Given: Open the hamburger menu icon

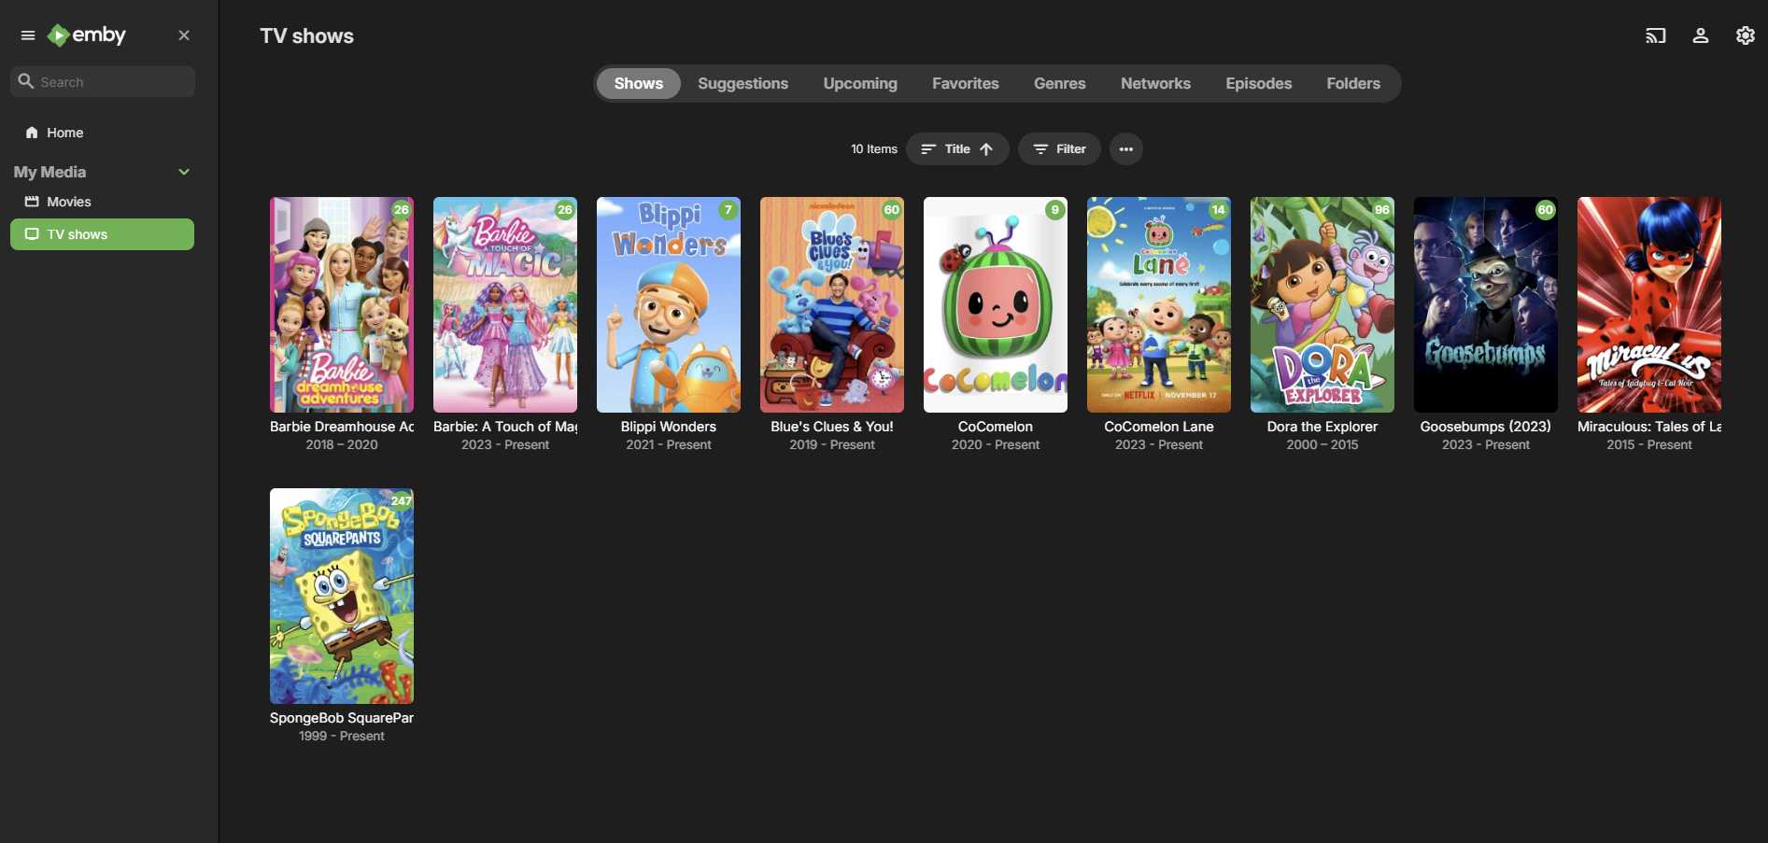Looking at the screenshot, I should (x=28, y=35).
